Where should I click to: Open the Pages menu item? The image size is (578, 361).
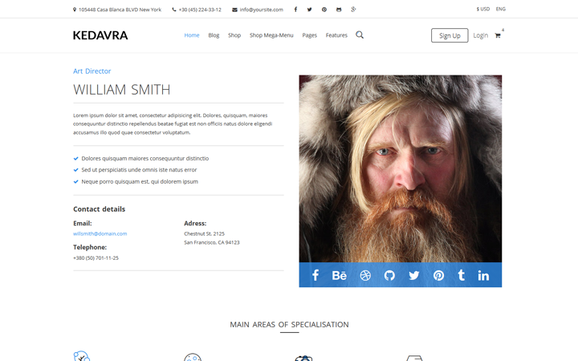310,35
